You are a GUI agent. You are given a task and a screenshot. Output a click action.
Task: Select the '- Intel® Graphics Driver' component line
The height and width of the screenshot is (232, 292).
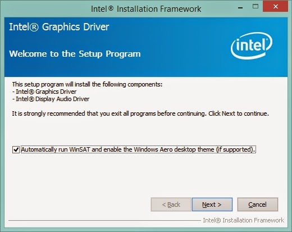point(44,92)
